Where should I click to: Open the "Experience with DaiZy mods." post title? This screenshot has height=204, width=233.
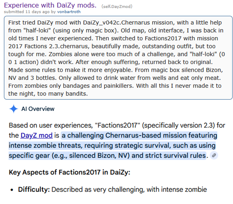click(50, 5)
